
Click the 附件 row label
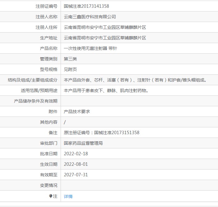point(53,112)
